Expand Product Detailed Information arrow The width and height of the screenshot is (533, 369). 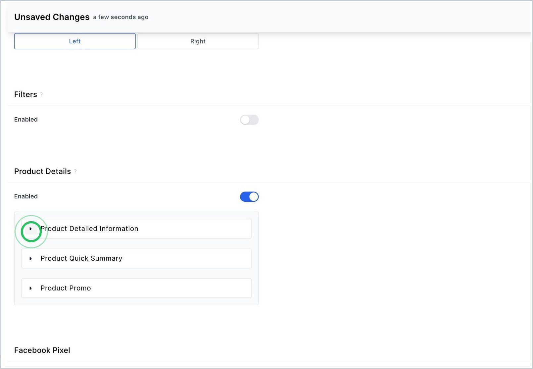coord(31,229)
